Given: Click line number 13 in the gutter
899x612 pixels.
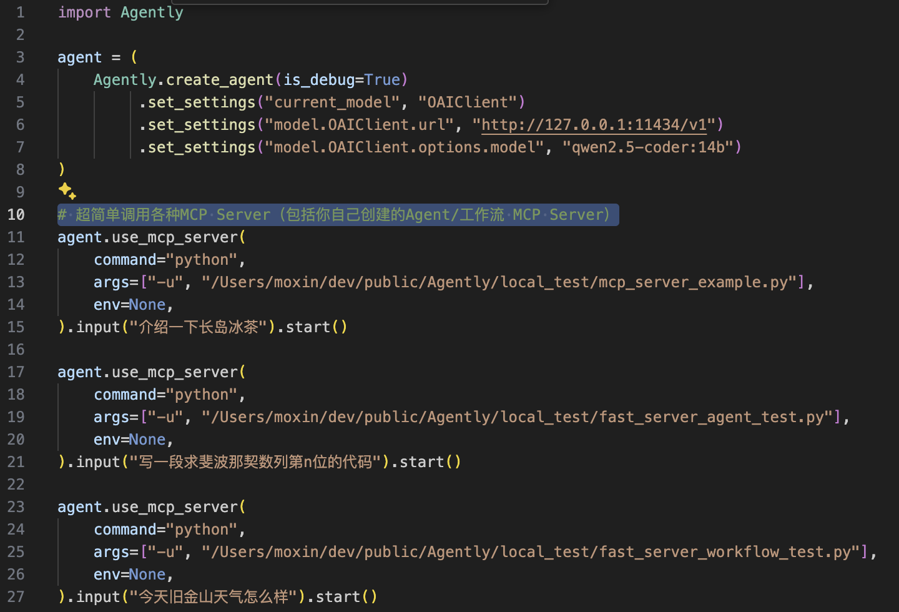Looking at the screenshot, I should [x=16, y=282].
